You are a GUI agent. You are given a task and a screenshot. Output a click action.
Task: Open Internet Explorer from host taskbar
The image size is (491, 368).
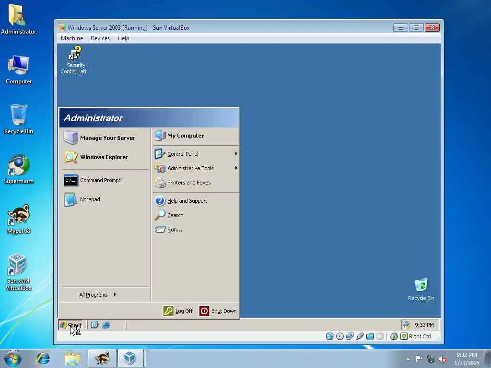43,358
